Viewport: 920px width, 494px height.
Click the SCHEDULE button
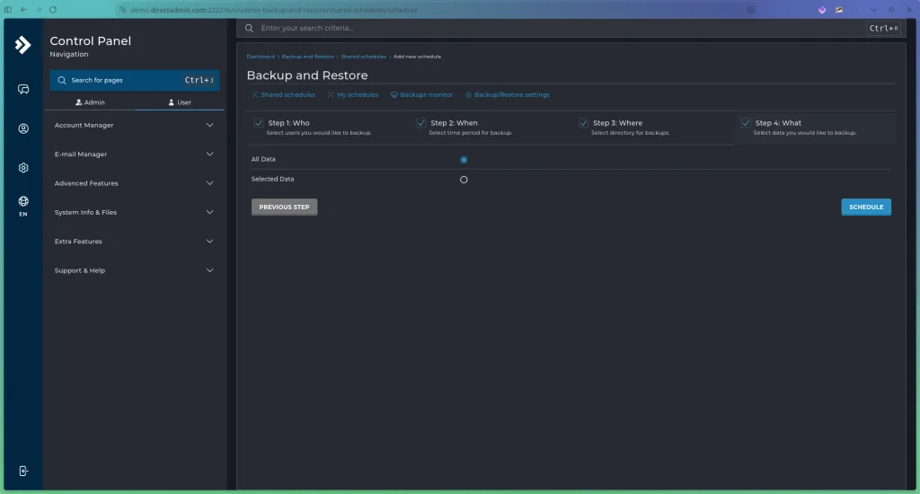click(866, 207)
